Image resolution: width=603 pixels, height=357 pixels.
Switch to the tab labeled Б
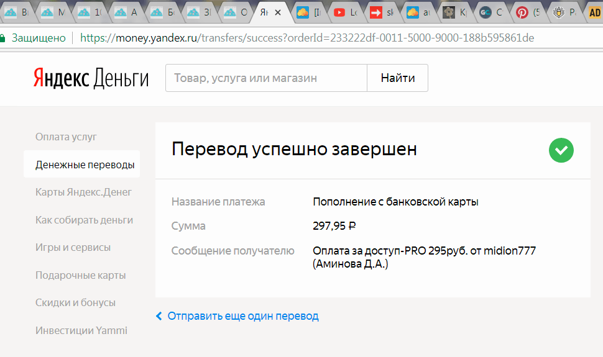[x=163, y=12]
